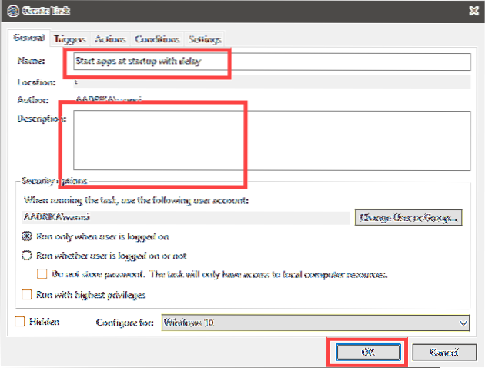This screenshot has width=485, height=368.
Task: Switch to the General tab
Action: point(28,38)
